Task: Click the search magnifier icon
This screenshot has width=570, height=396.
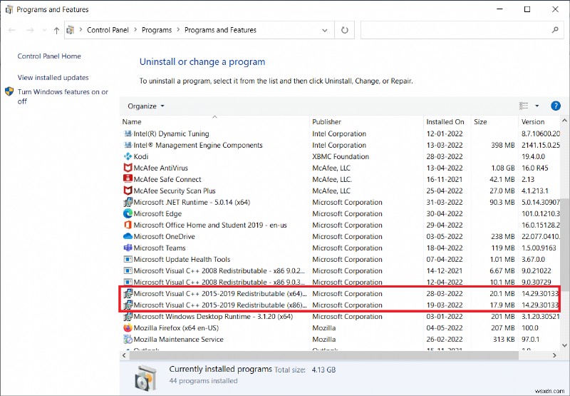Action: pyautogui.click(x=555, y=30)
